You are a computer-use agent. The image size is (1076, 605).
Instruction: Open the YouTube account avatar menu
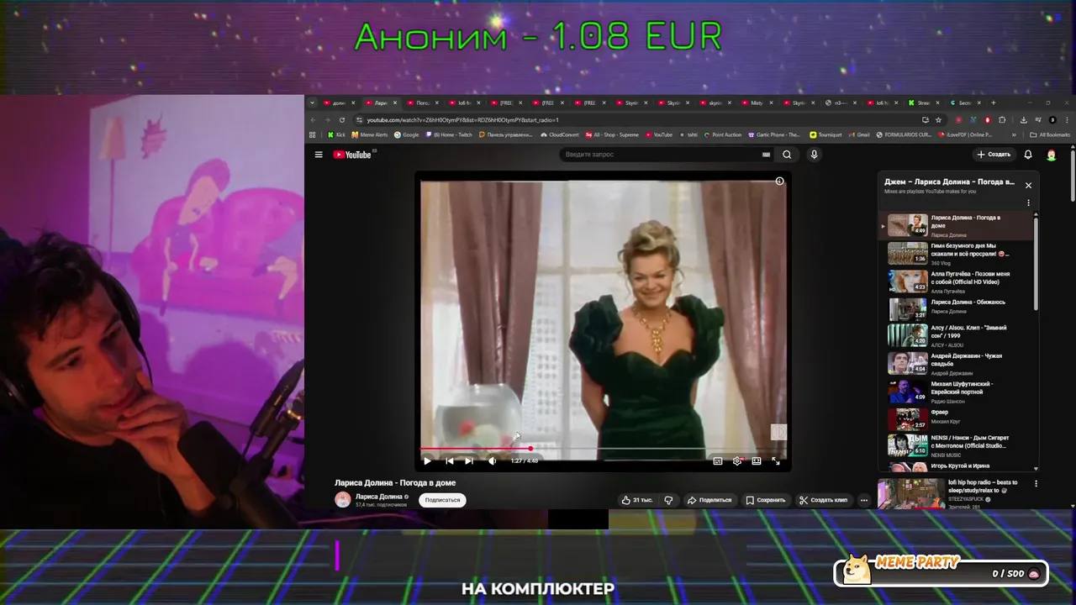click(1051, 155)
